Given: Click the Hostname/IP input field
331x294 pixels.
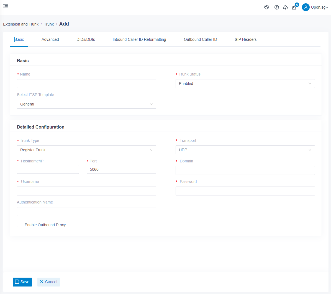Looking at the screenshot, I should (x=48, y=169).
